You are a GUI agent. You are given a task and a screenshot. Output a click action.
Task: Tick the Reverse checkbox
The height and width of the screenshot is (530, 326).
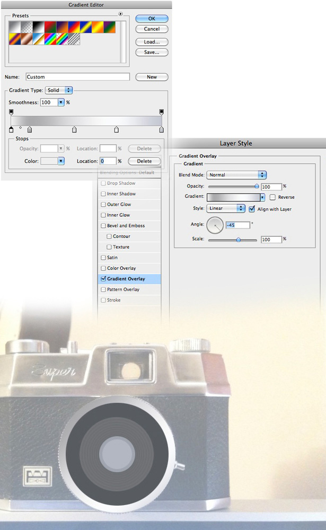pyautogui.click(x=272, y=197)
